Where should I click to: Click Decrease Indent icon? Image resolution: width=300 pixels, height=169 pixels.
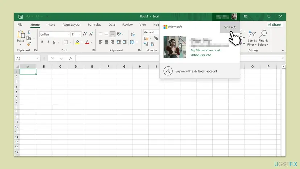coord(119,42)
